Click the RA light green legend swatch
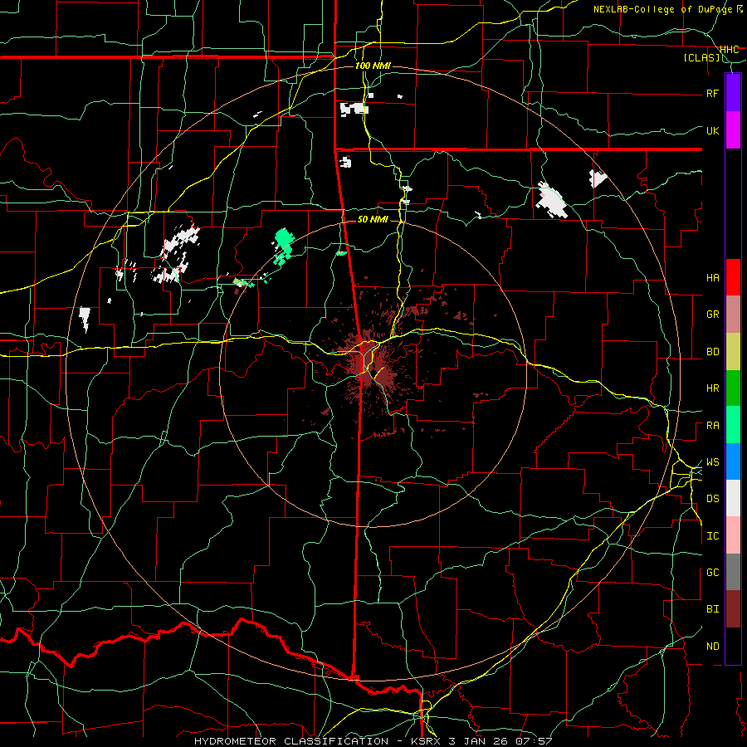Viewport: 747px width, 747px height. click(x=733, y=425)
